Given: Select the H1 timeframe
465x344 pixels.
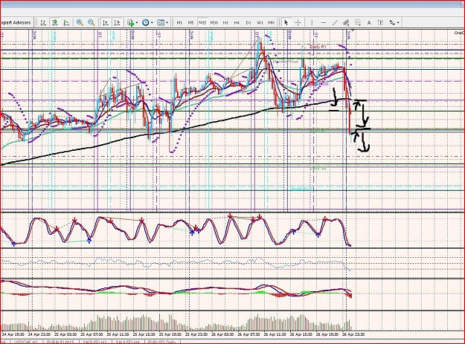Looking at the screenshot, I should (225, 22).
